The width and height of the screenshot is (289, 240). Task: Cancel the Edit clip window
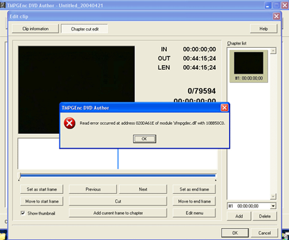point(265,233)
